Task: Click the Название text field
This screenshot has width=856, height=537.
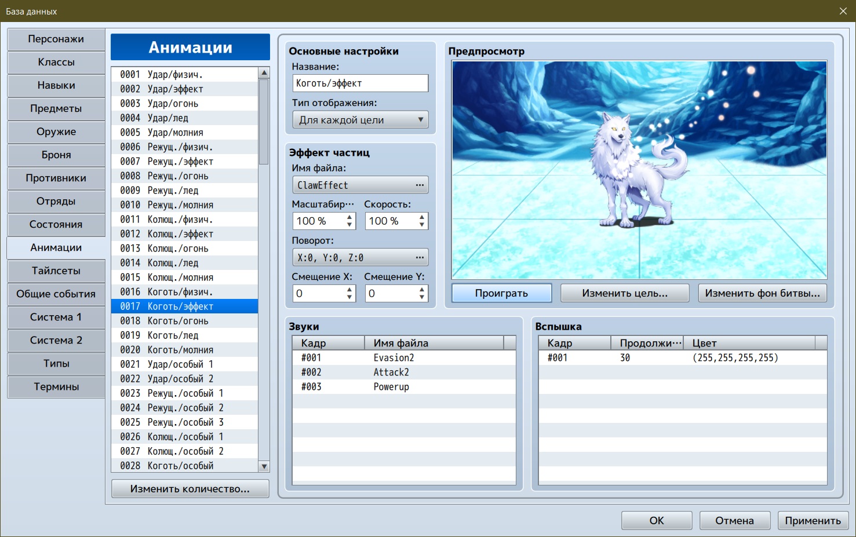Action: tap(360, 83)
